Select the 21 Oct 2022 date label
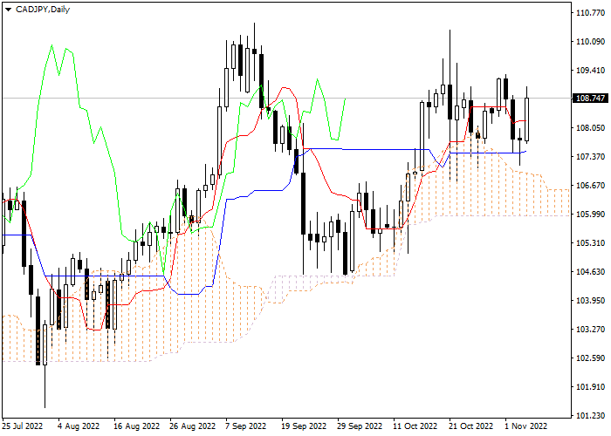Image resolution: width=611 pixels, height=436 pixels. coord(471,426)
